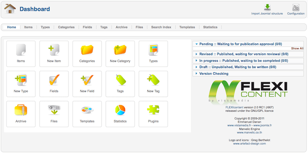308x153 pixels.
Task: Expand the In progress panel
Action: [x=248, y=61]
